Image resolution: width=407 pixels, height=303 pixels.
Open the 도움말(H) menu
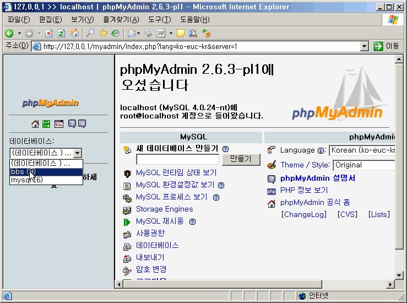click(194, 19)
